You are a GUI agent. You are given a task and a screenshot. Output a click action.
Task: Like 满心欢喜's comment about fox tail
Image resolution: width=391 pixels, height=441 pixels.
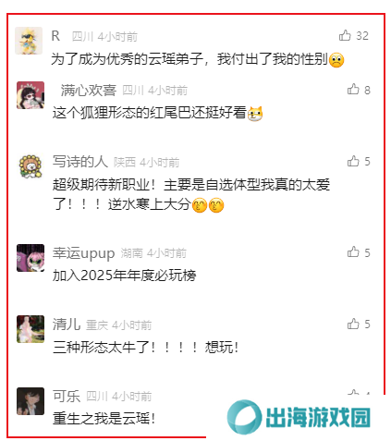click(x=353, y=89)
